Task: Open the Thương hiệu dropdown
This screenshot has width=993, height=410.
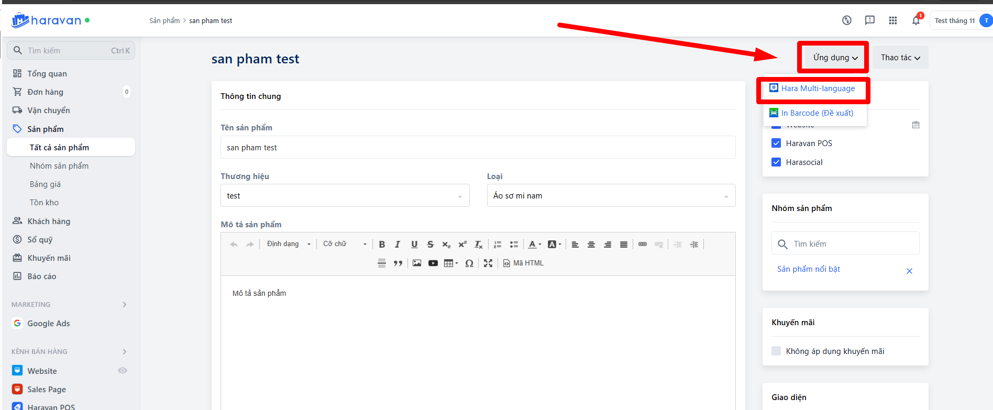Action: coord(345,196)
